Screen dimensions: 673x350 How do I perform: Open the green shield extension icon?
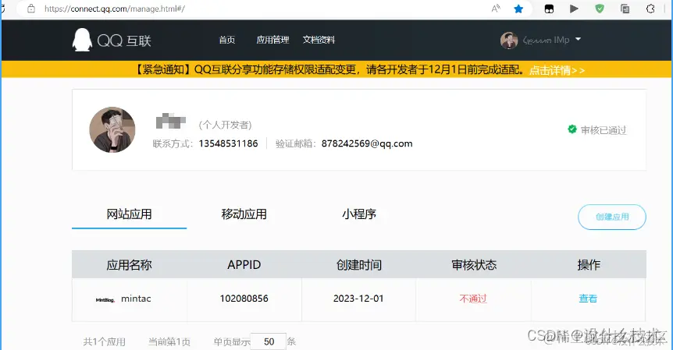tap(600, 9)
